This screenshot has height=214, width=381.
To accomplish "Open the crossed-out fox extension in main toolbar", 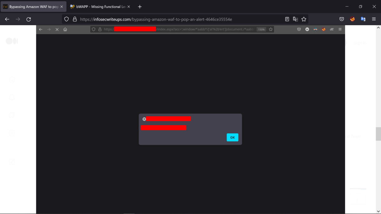I will pyautogui.click(x=352, y=19).
